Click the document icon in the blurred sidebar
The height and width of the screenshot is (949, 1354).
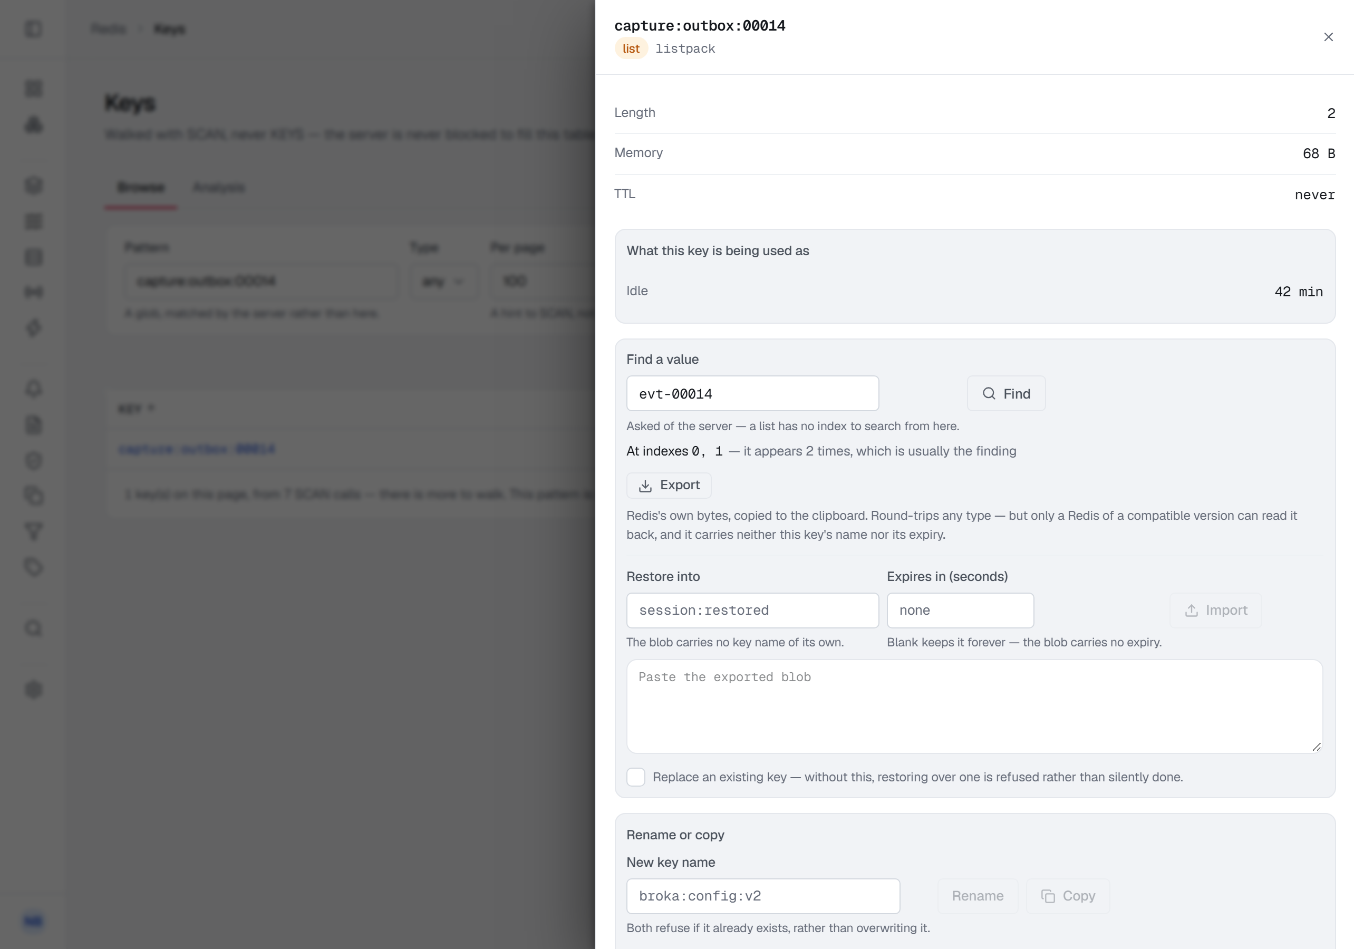34,424
